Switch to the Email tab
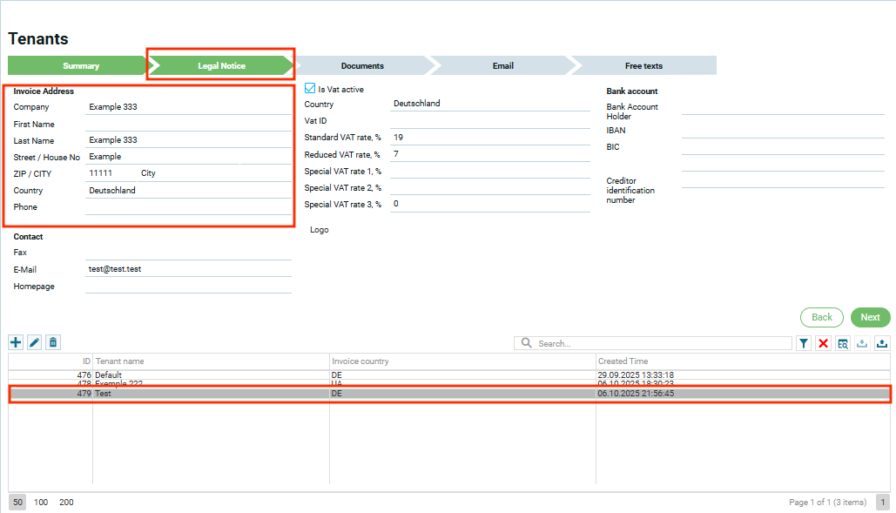This screenshot has height=513, width=896. (502, 66)
